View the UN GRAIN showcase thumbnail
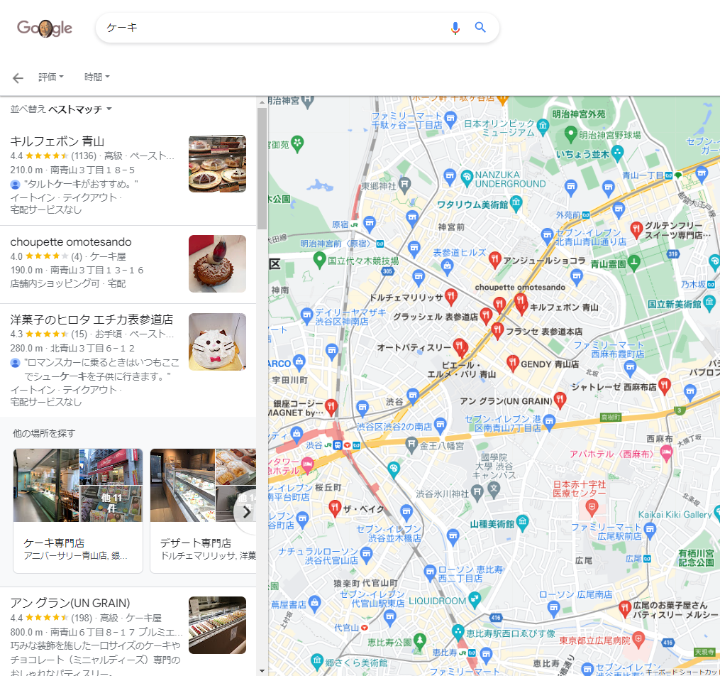The height and width of the screenshot is (676, 720). [x=217, y=625]
